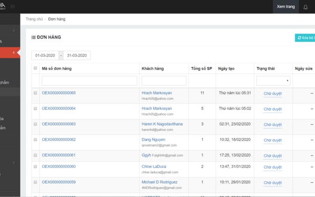Image resolution: width=315 pixels, height=197 pixels.
Task: Edit Chờ duyệt status of order 065
Action: coord(272,94)
